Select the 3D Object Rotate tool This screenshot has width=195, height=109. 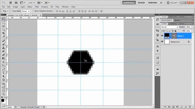[x=3, y=84]
